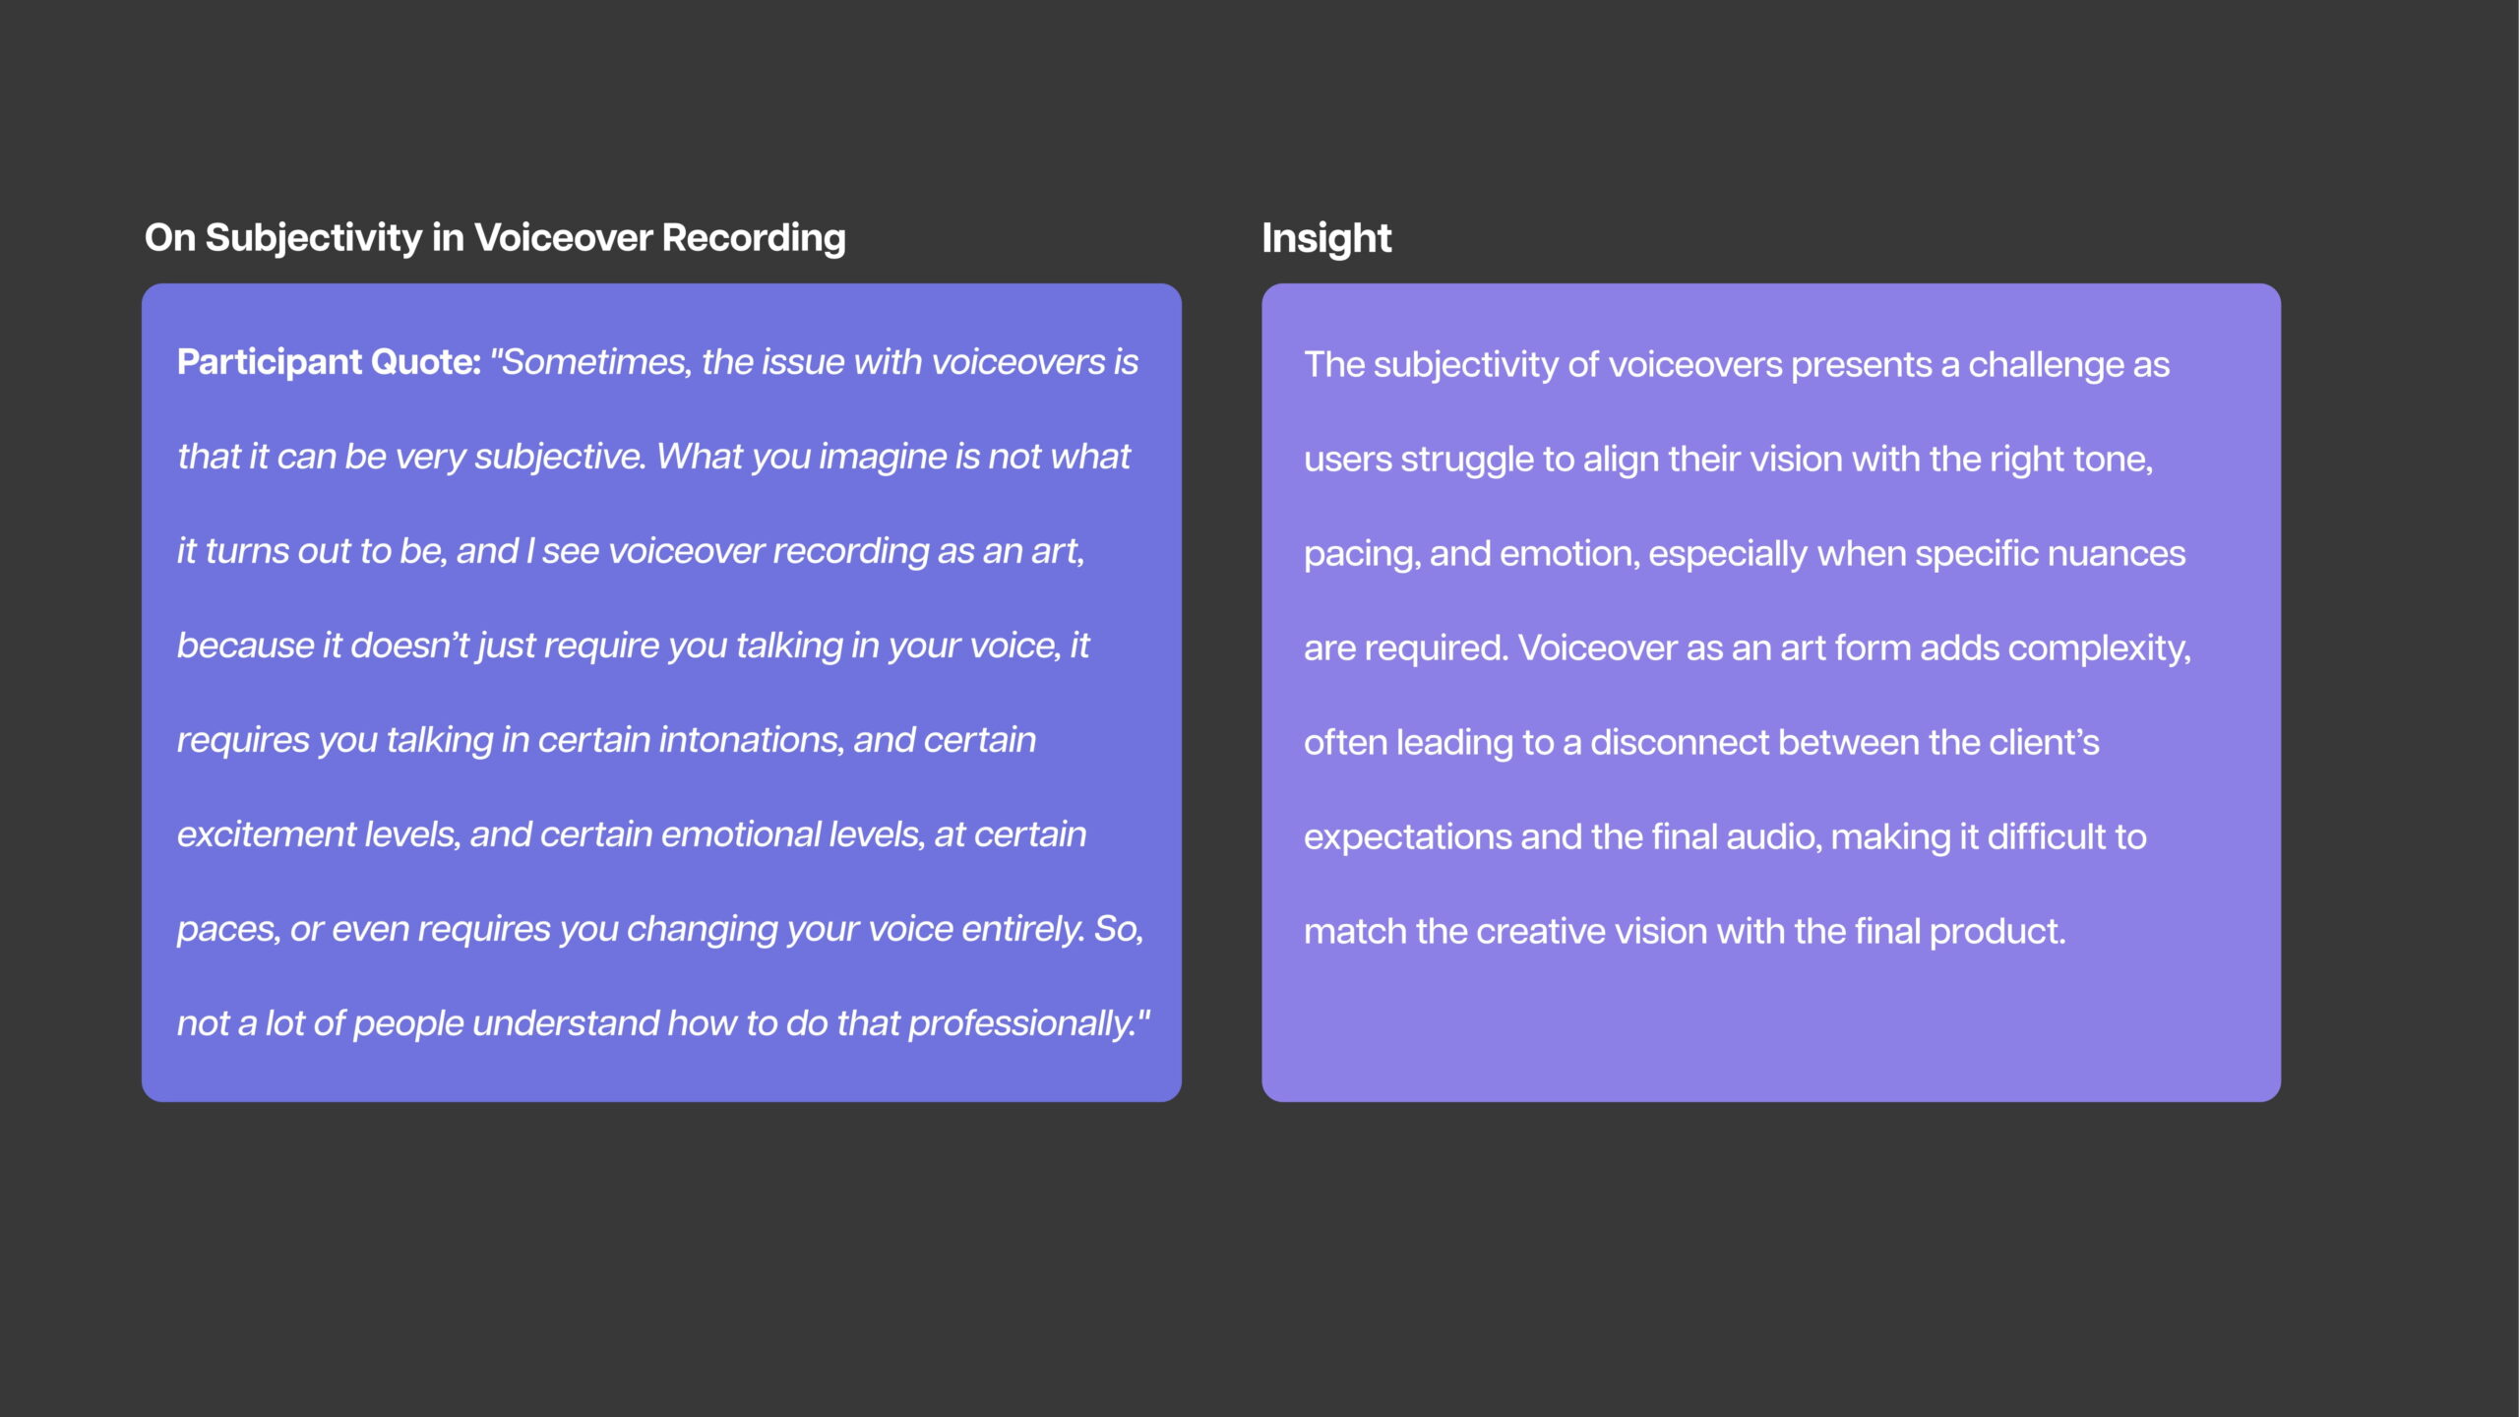This screenshot has width=2519, height=1417.
Task: Click the line 'it turns out to be'
Action: click(x=631, y=551)
